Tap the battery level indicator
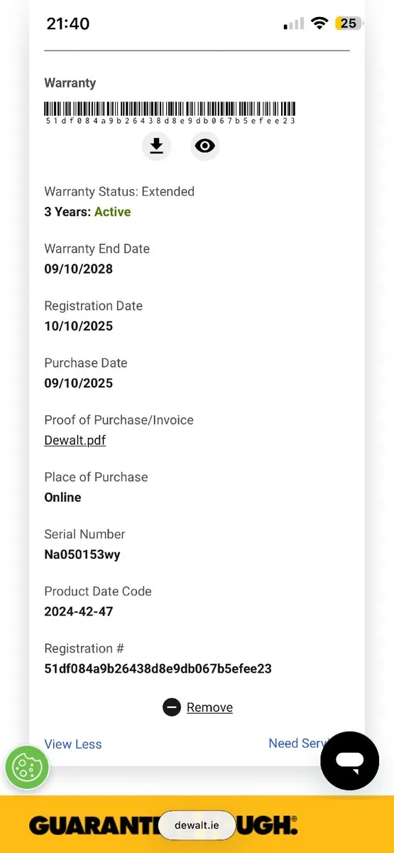This screenshot has width=394, height=853. click(349, 23)
